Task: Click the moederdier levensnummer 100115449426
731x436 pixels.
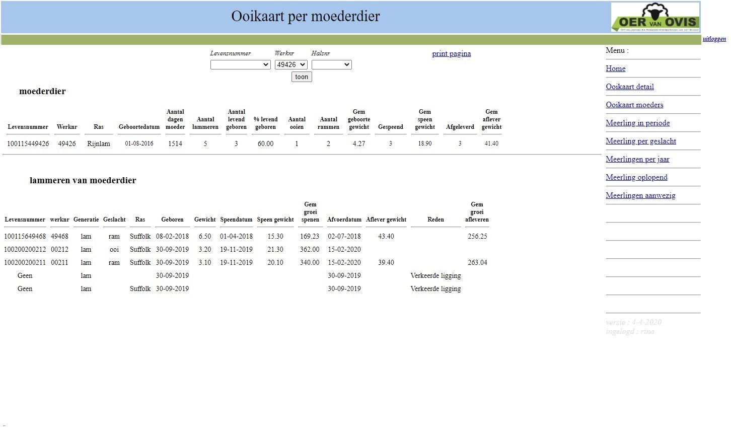Action: coord(28,143)
